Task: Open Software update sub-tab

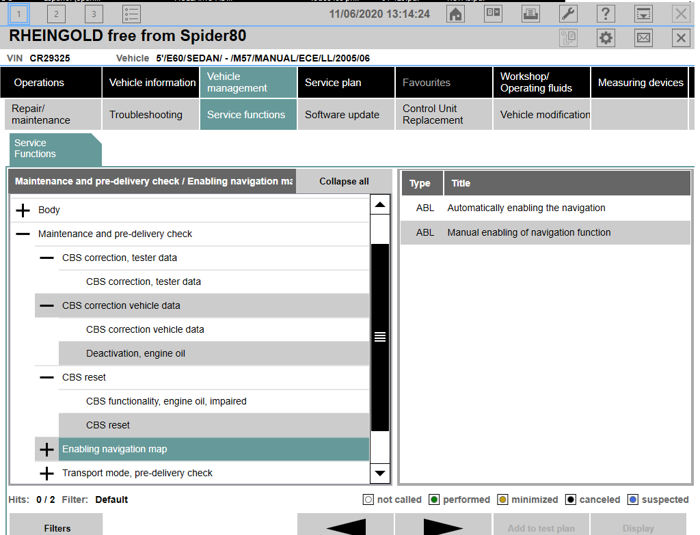Action: point(346,115)
